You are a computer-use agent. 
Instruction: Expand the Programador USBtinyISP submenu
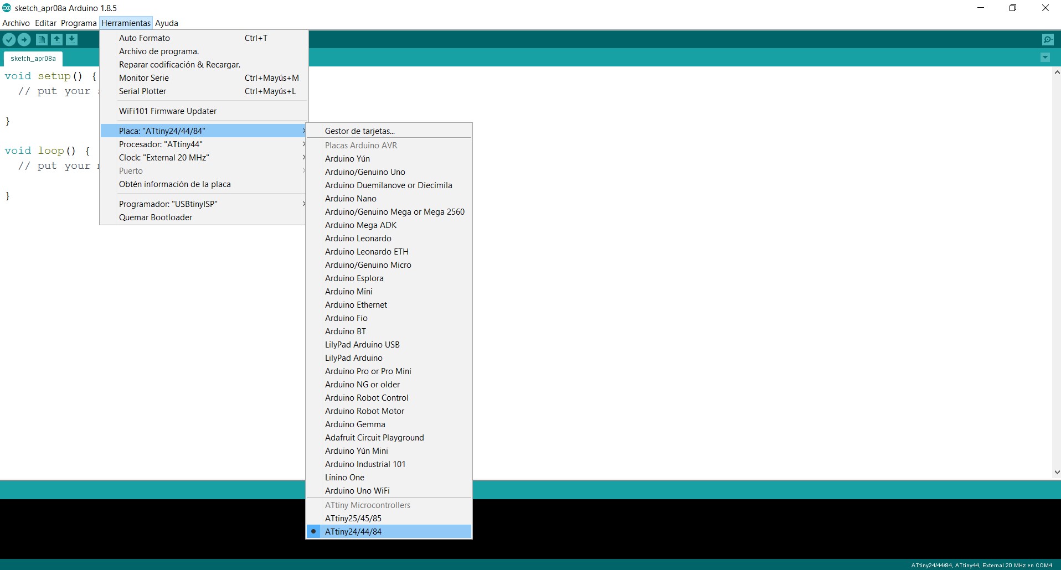coord(204,204)
